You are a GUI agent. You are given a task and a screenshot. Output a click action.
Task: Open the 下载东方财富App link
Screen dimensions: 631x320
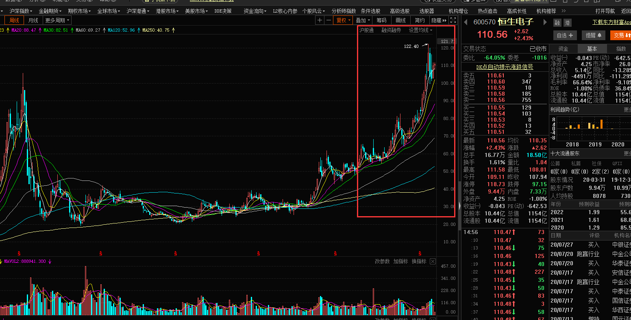coord(611,22)
